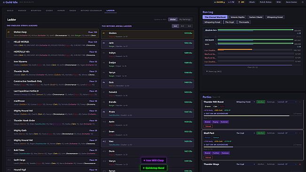Select the Thunder Skulls ladder entry

(x=52, y=73)
